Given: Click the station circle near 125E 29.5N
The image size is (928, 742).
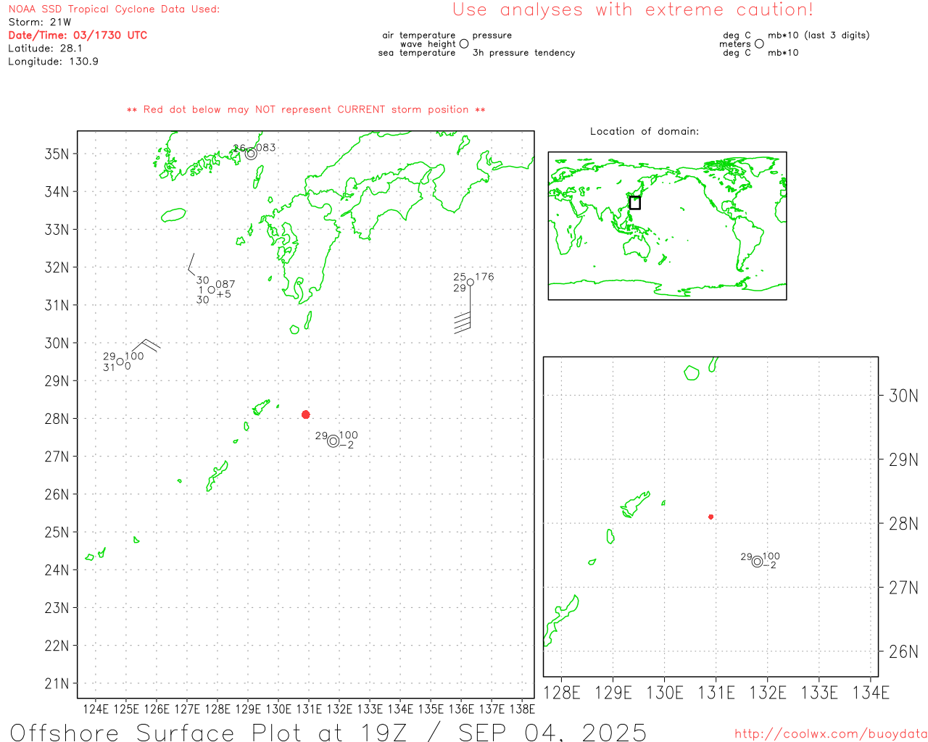Looking at the screenshot, I should (x=120, y=362).
